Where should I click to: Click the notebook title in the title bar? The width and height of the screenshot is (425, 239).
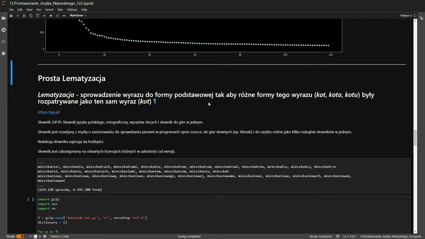[x=51, y=3]
